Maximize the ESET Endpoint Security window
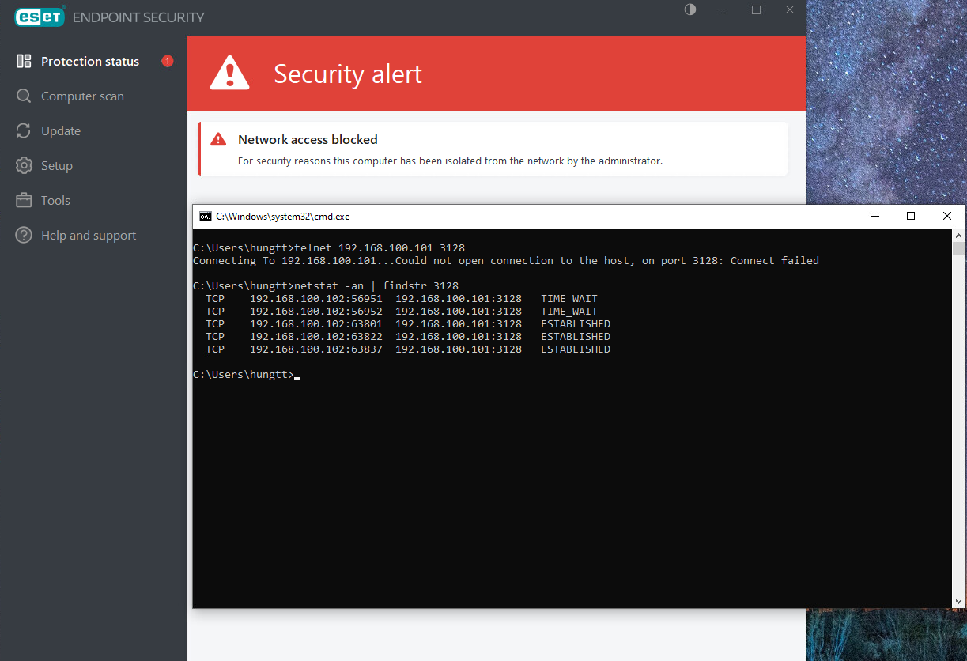Viewport: 967px width, 661px height. pyautogui.click(x=756, y=9)
